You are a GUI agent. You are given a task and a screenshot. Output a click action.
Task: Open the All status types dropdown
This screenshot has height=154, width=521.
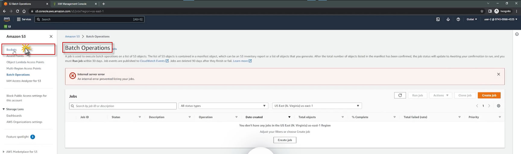click(223, 106)
